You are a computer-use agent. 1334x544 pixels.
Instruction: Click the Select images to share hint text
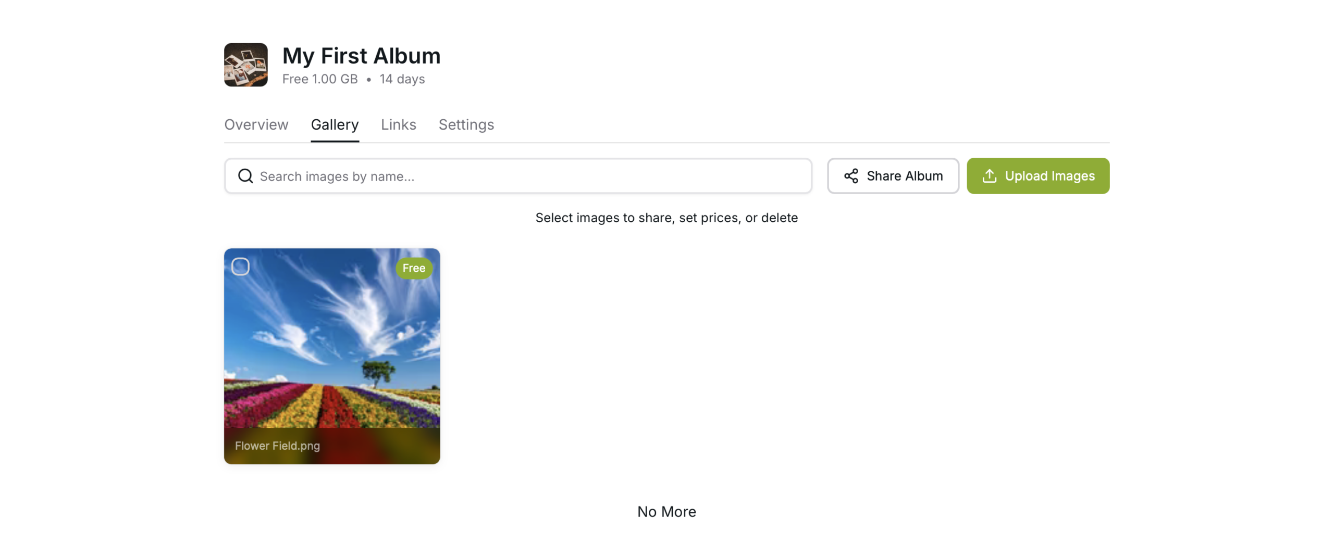point(666,218)
